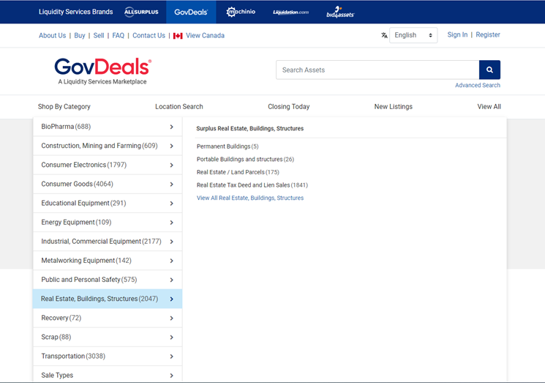
Task: Open the Sell link
Action: coord(99,35)
